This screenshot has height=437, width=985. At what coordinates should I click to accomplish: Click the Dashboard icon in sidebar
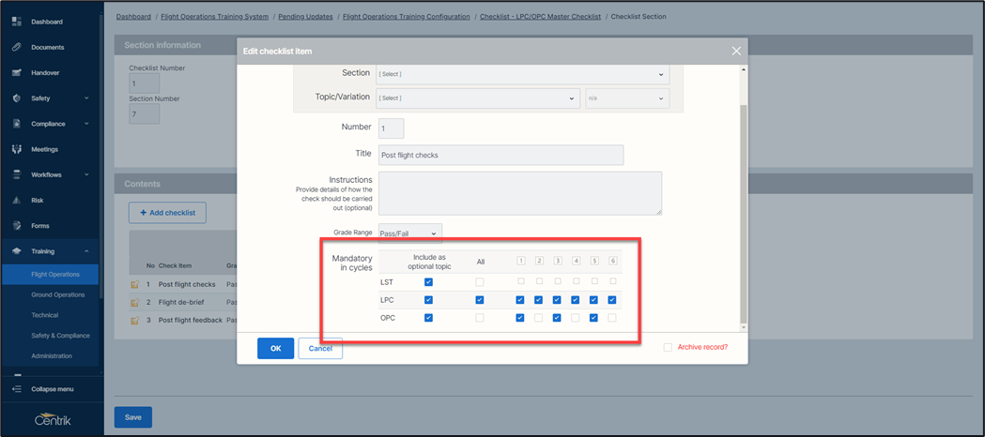tap(17, 21)
